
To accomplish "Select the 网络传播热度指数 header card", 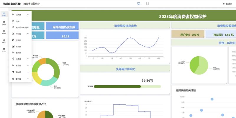I will (x=62, y=26).
